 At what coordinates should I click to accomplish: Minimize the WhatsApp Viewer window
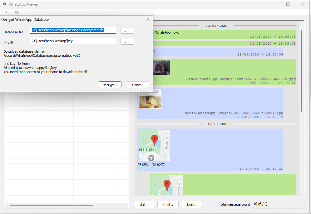pos(274,4)
